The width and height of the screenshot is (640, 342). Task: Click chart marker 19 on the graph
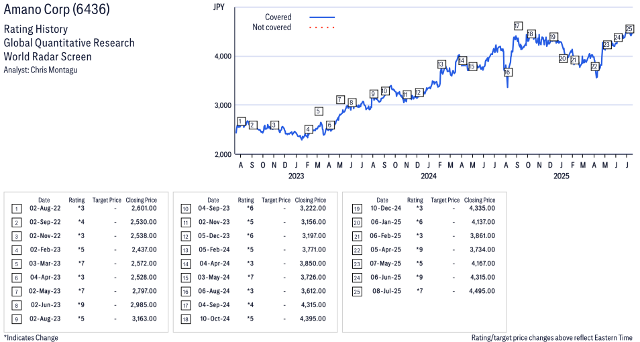(553, 37)
